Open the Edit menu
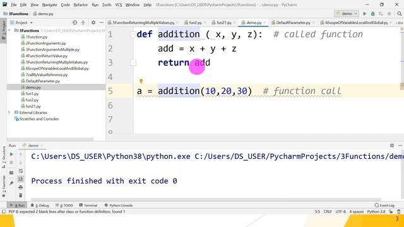Viewport: 404px width, 227px height. tap(23, 5)
